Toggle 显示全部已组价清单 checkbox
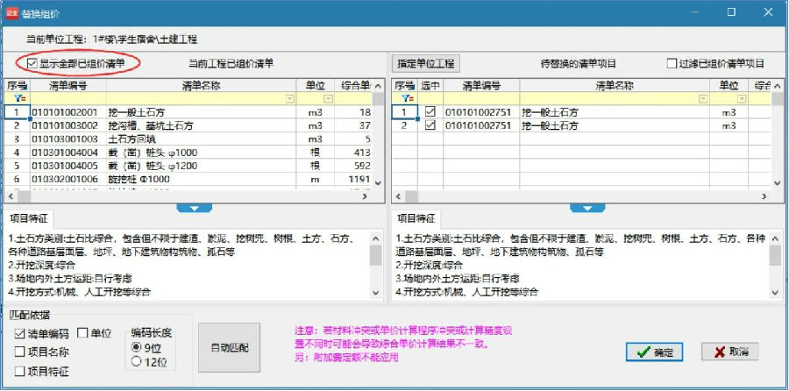 [x=33, y=63]
